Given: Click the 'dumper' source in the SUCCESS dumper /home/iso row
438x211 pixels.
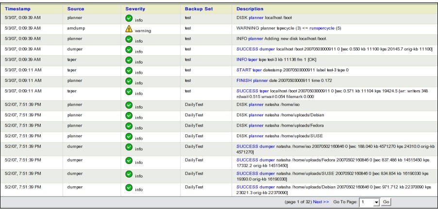Looking at the screenshot, I should point(75,146).
